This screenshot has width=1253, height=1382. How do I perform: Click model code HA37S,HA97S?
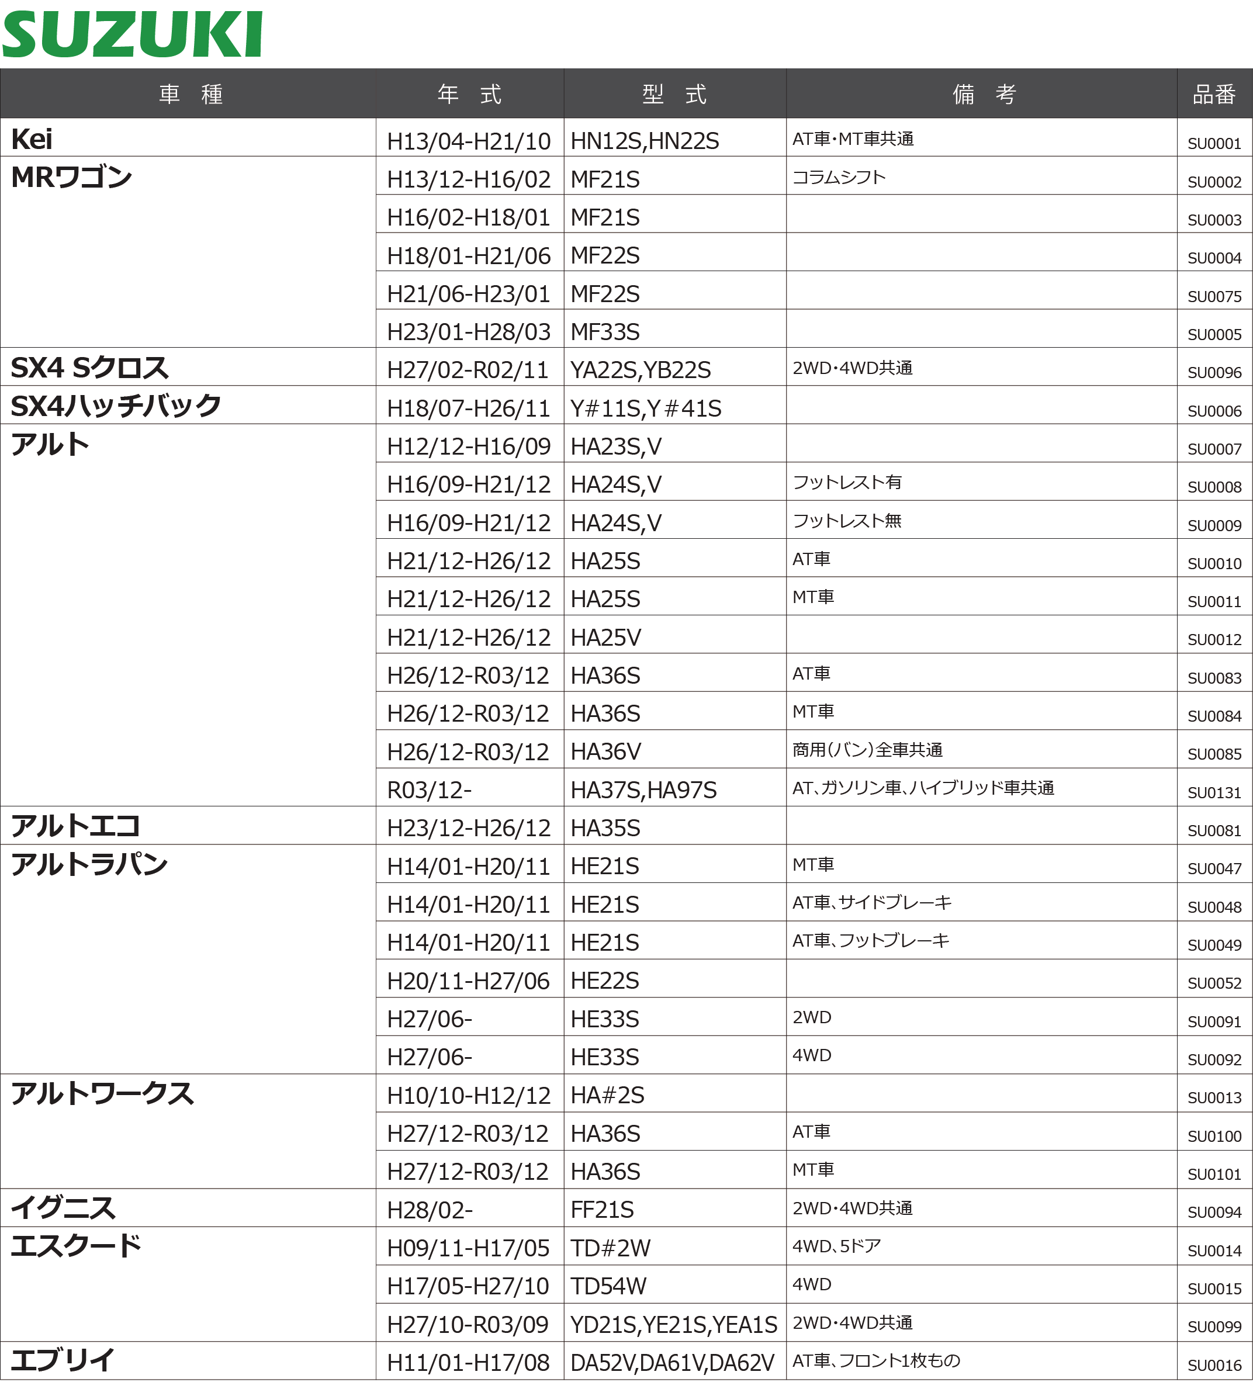pyautogui.click(x=643, y=791)
